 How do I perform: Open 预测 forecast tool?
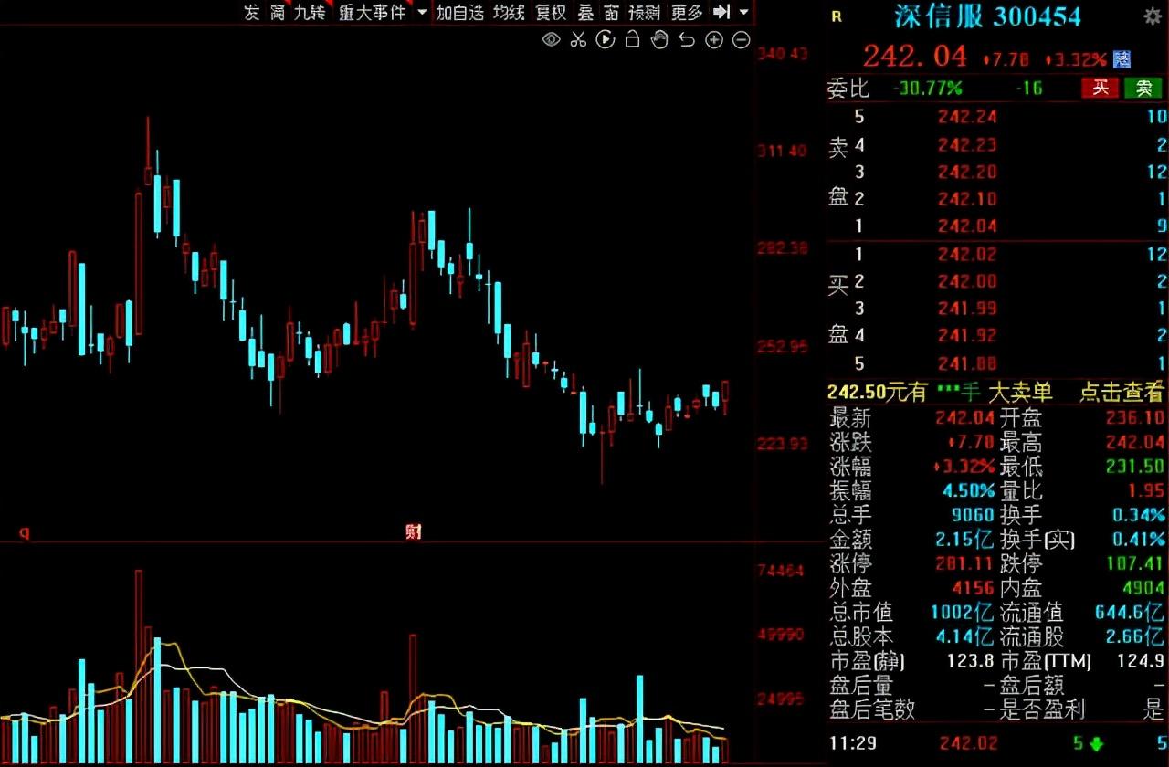[645, 12]
